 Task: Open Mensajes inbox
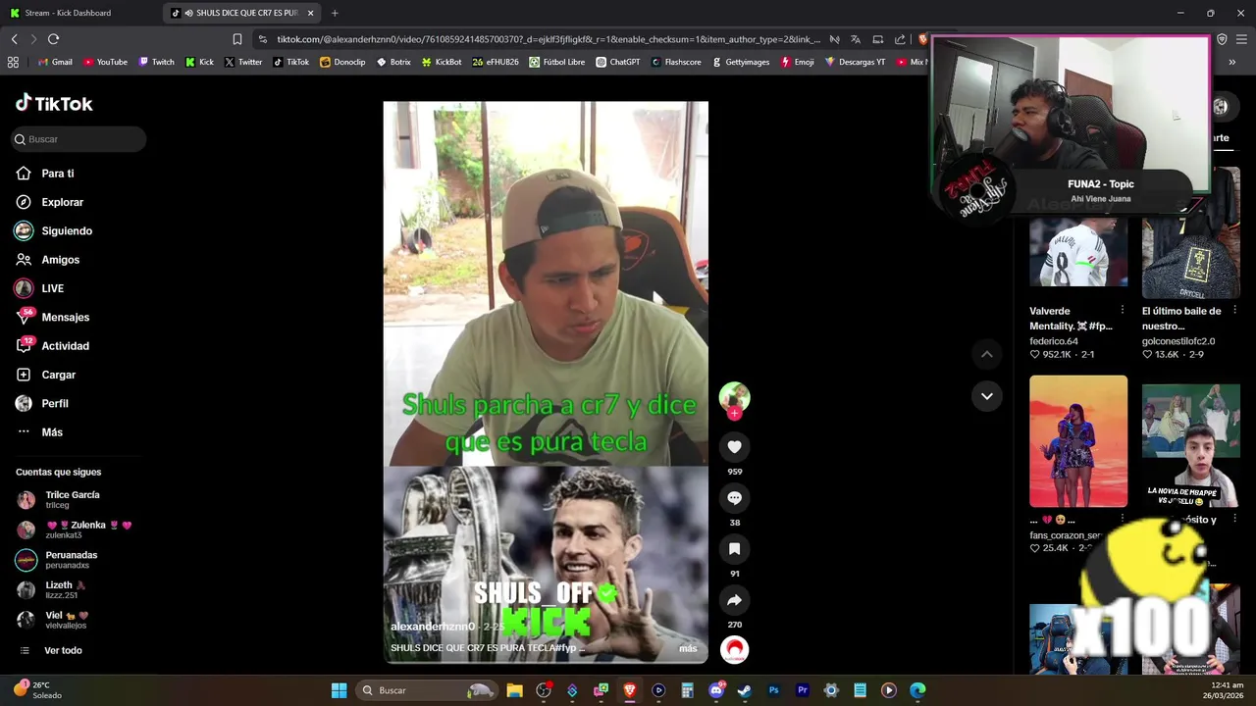[65, 318]
